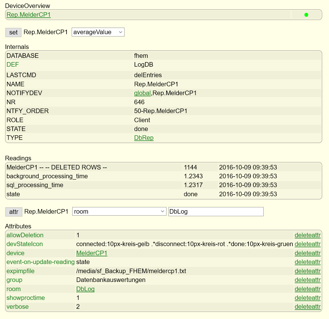Select the group attribute name
The image size is (329, 319).
click(14, 280)
